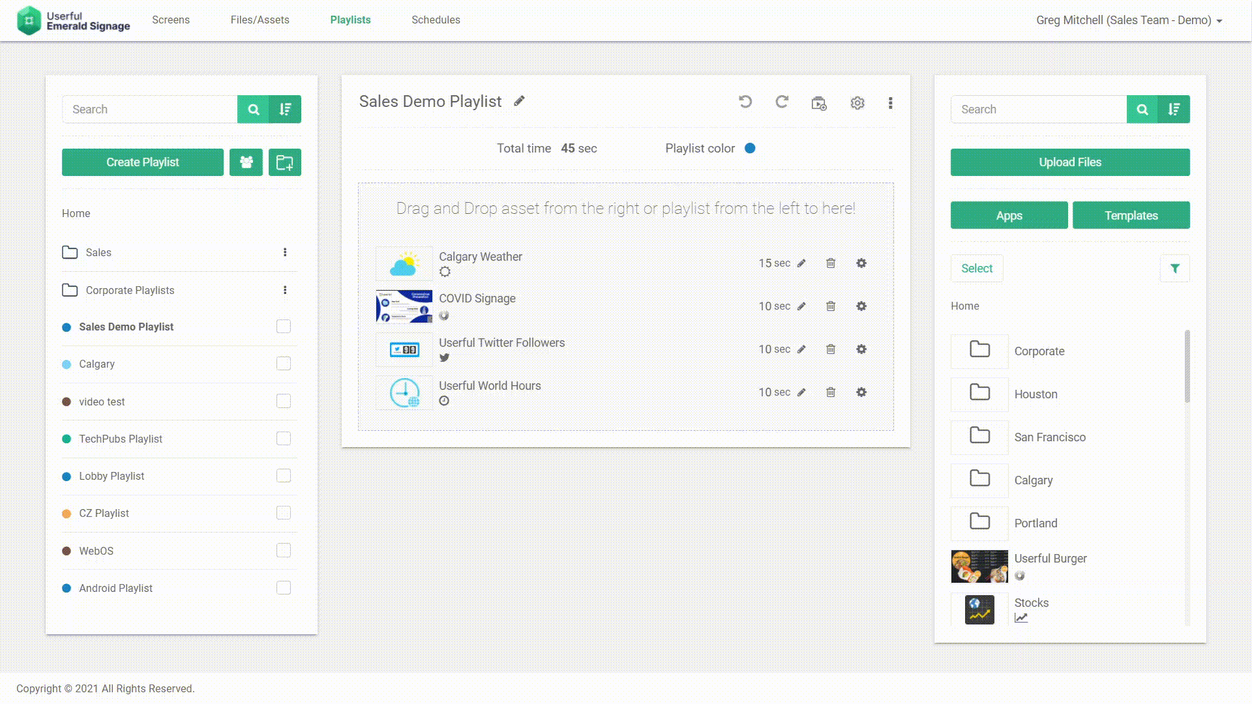
Task: Click the assets sort order icon
Action: [1174, 110]
